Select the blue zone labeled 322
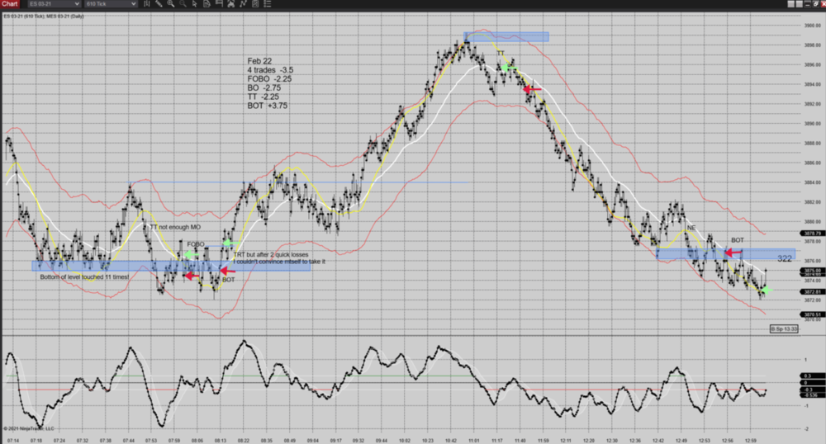 pyautogui.click(x=785, y=258)
